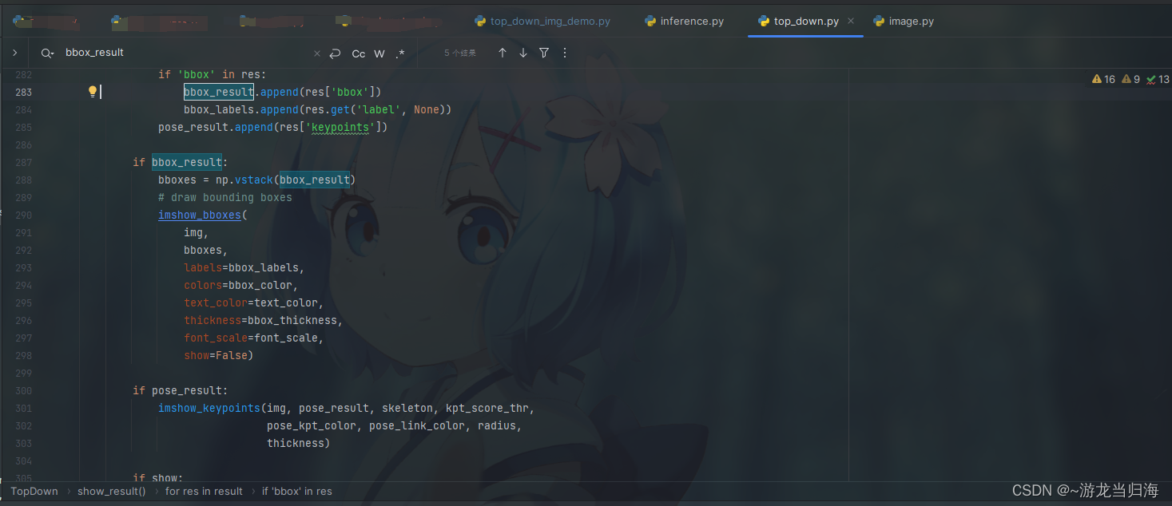This screenshot has height=506, width=1172.
Task: Click the imshow_bboxes function call
Action: pyautogui.click(x=200, y=215)
